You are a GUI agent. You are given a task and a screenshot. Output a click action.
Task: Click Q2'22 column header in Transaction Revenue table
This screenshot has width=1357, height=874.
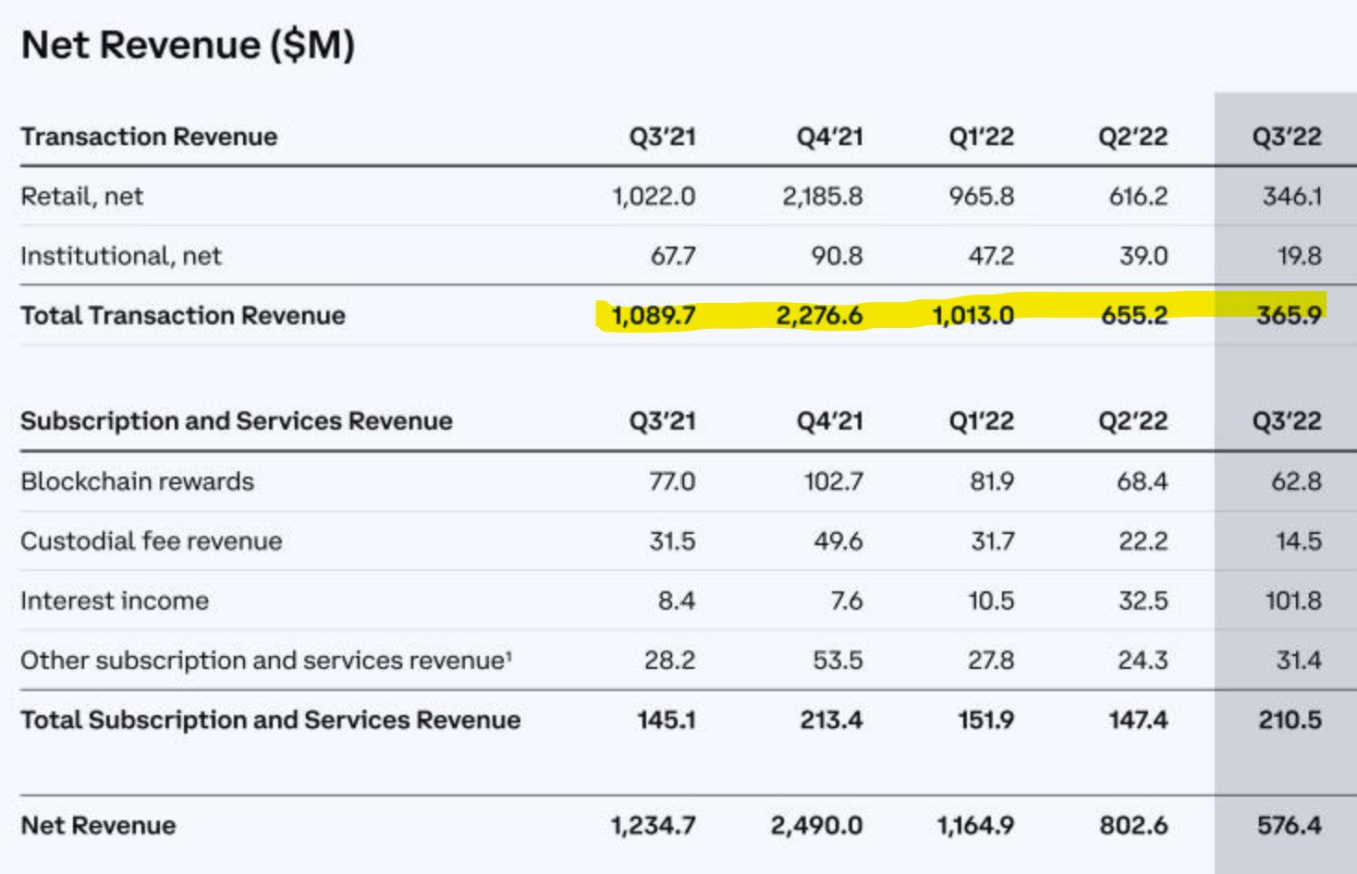point(1132,137)
